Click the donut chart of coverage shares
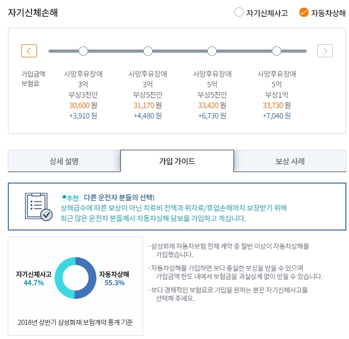349x339 pixels. coord(76,277)
